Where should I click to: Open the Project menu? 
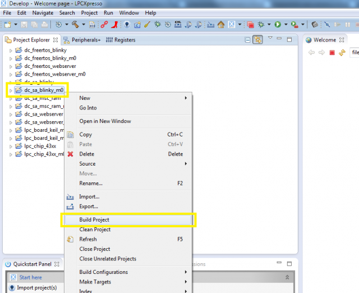click(x=89, y=13)
